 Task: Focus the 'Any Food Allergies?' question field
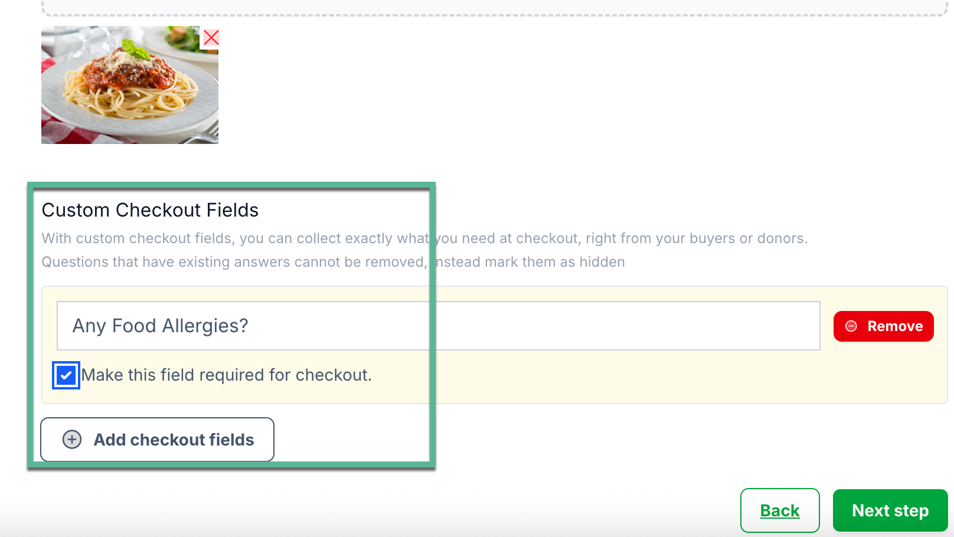click(x=438, y=326)
